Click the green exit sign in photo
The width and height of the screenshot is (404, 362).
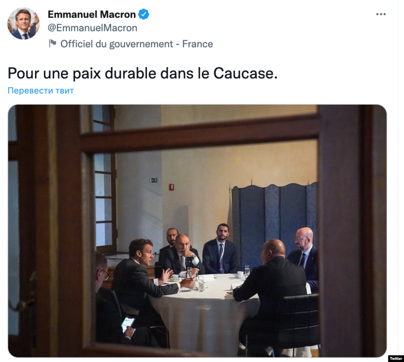point(153,180)
